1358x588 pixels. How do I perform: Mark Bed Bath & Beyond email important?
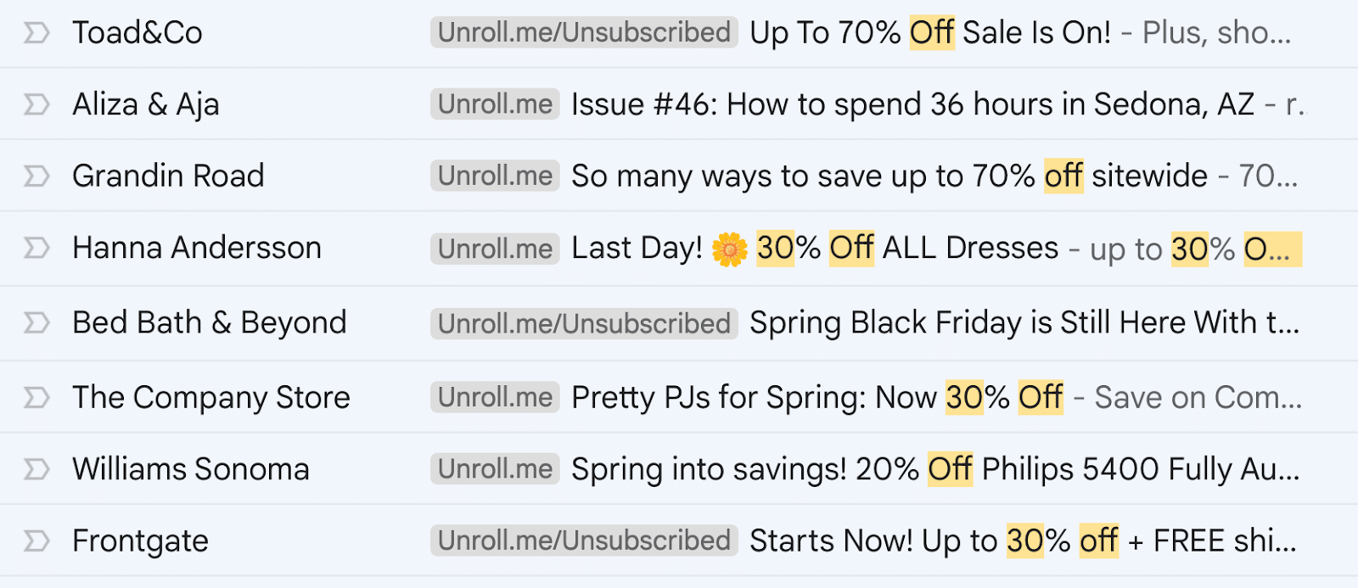click(36, 322)
